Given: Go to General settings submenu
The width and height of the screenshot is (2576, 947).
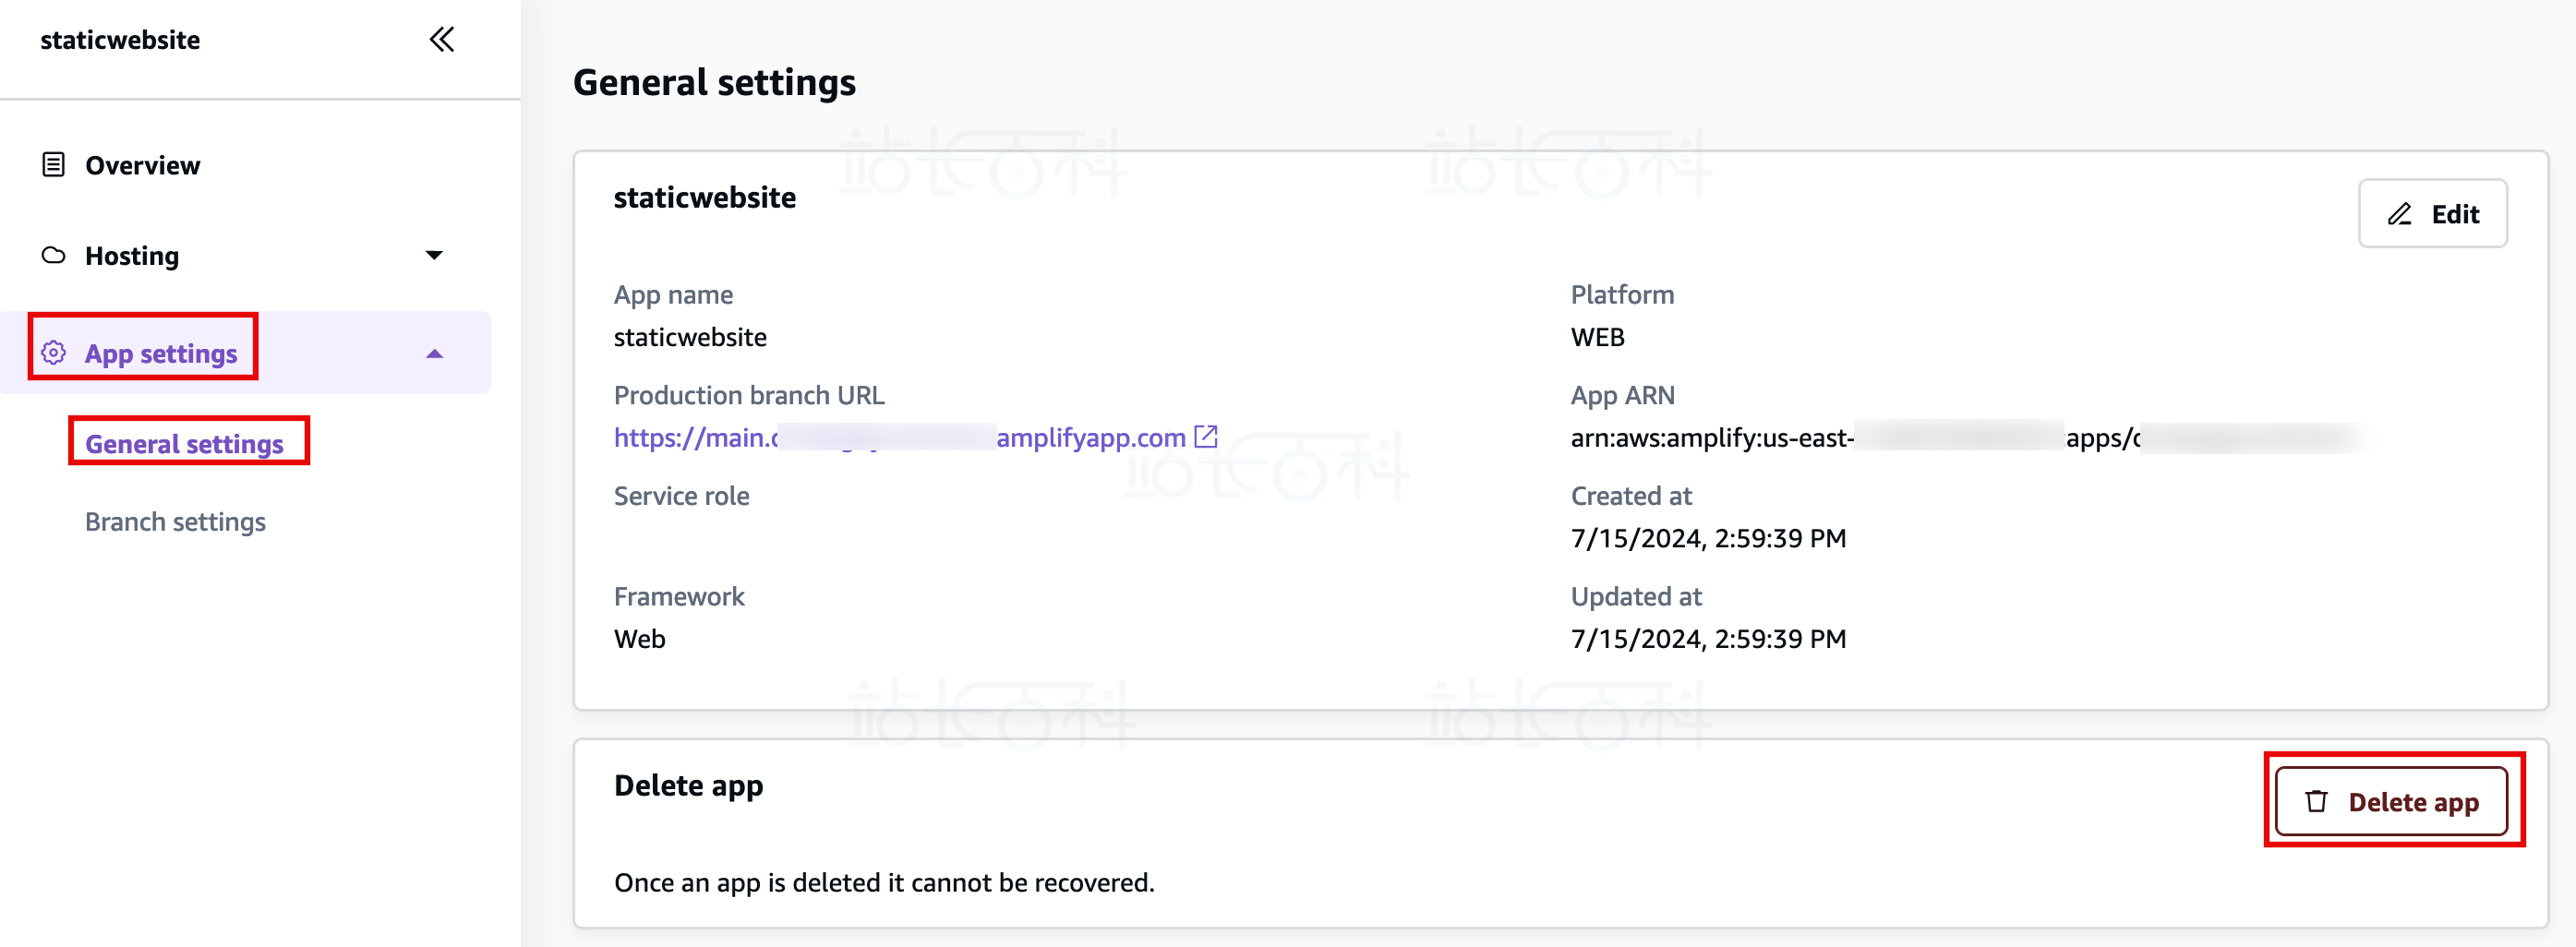Looking at the screenshot, I should (184, 443).
